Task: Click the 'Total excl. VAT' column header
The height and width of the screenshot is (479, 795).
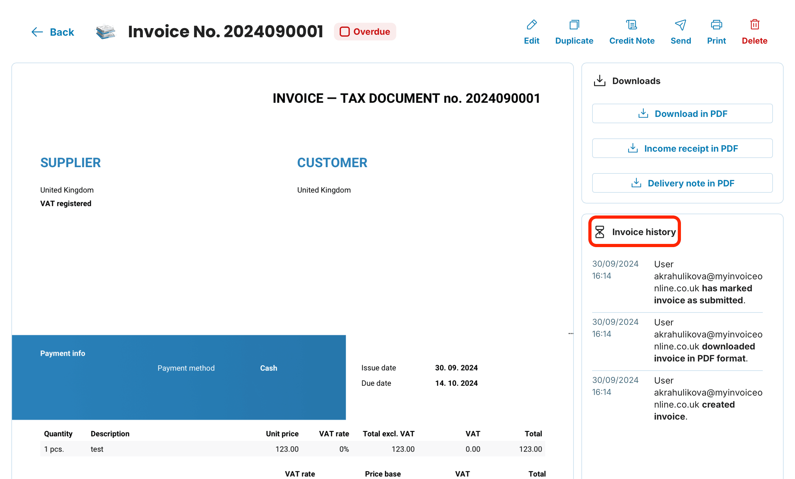Action: (388, 434)
